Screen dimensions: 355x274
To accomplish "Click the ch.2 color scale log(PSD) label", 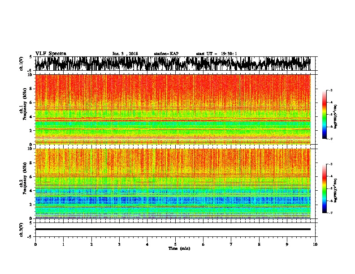I will (x=336, y=190).
